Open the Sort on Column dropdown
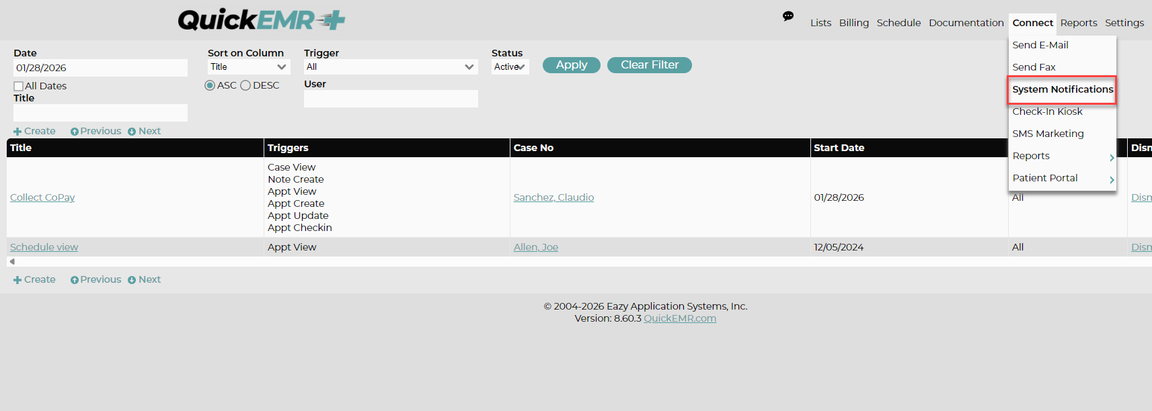1152x411 pixels. tap(249, 67)
